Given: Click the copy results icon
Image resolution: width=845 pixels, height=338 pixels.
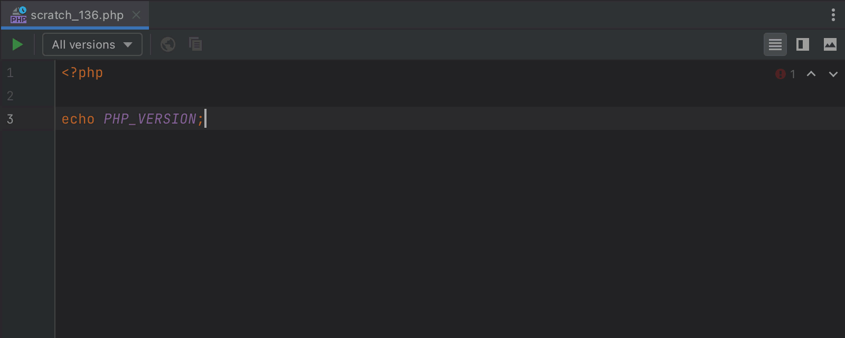Looking at the screenshot, I should pos(195,44).
